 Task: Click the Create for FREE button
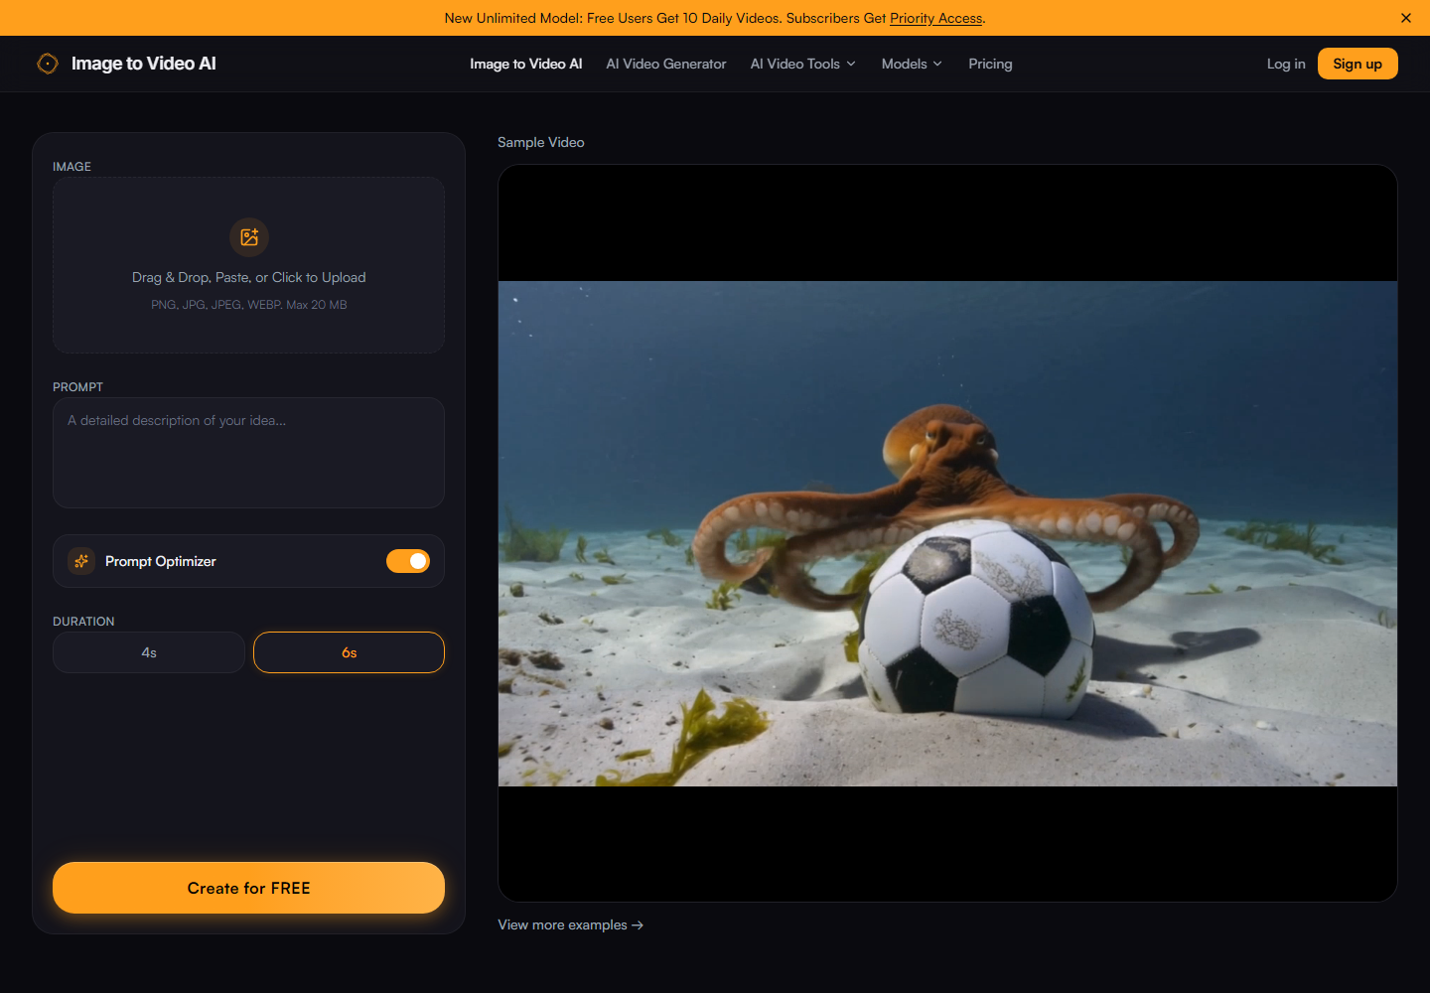coord(248,888)
